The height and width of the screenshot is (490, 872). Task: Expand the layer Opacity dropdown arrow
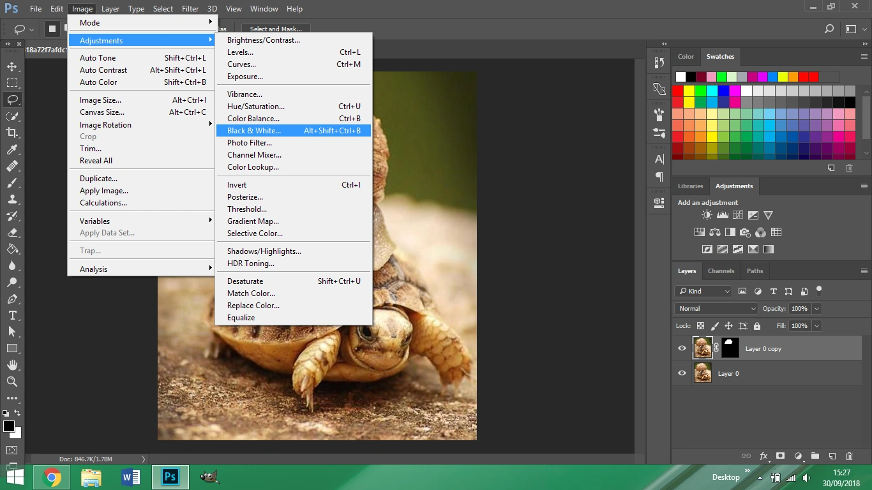(816, 308)
